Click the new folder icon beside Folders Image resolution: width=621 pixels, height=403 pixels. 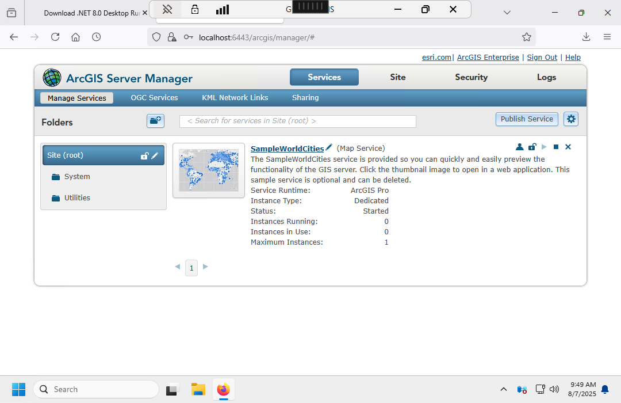[x=155, y=120]
